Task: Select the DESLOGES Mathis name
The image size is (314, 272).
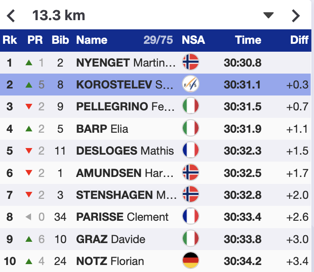Action: [125, 151]
